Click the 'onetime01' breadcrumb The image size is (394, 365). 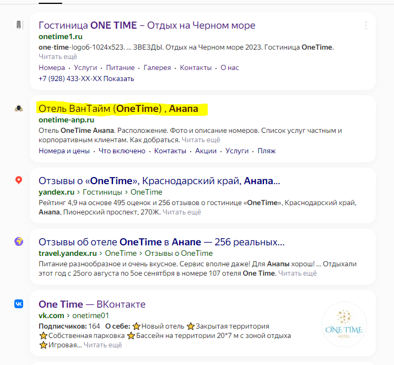(x=91, y=315)
